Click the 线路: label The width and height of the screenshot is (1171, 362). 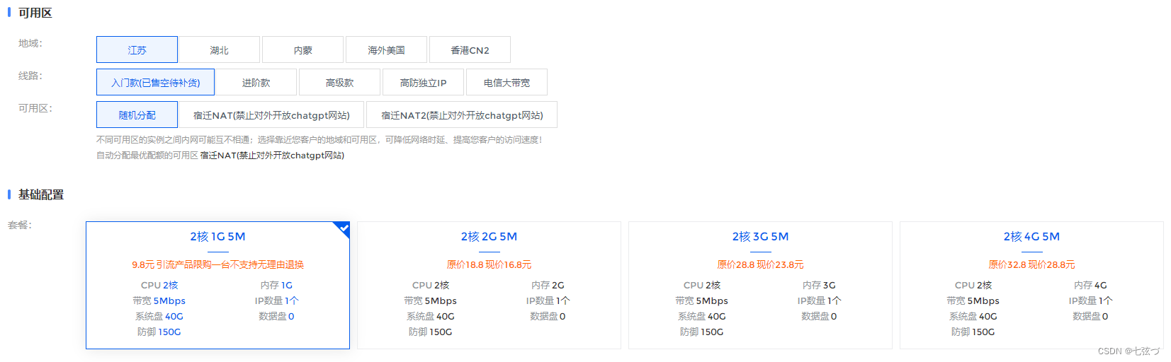tap(30, 76)
